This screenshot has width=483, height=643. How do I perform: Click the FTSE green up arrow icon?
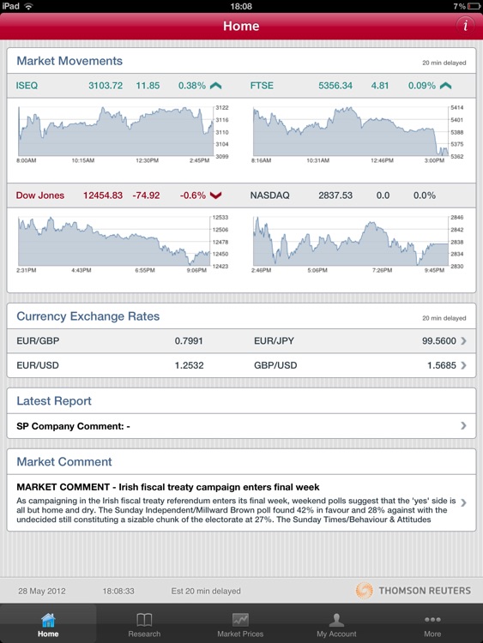[x=445, y=86]
